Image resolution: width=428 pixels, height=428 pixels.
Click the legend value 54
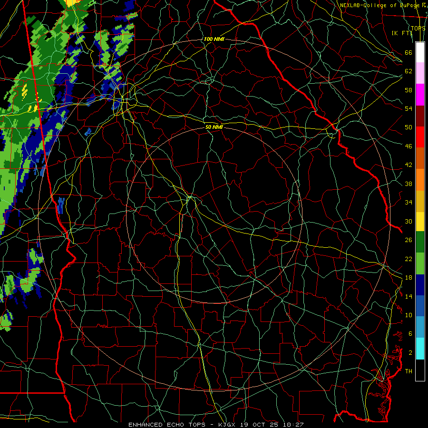pos(409,108)
